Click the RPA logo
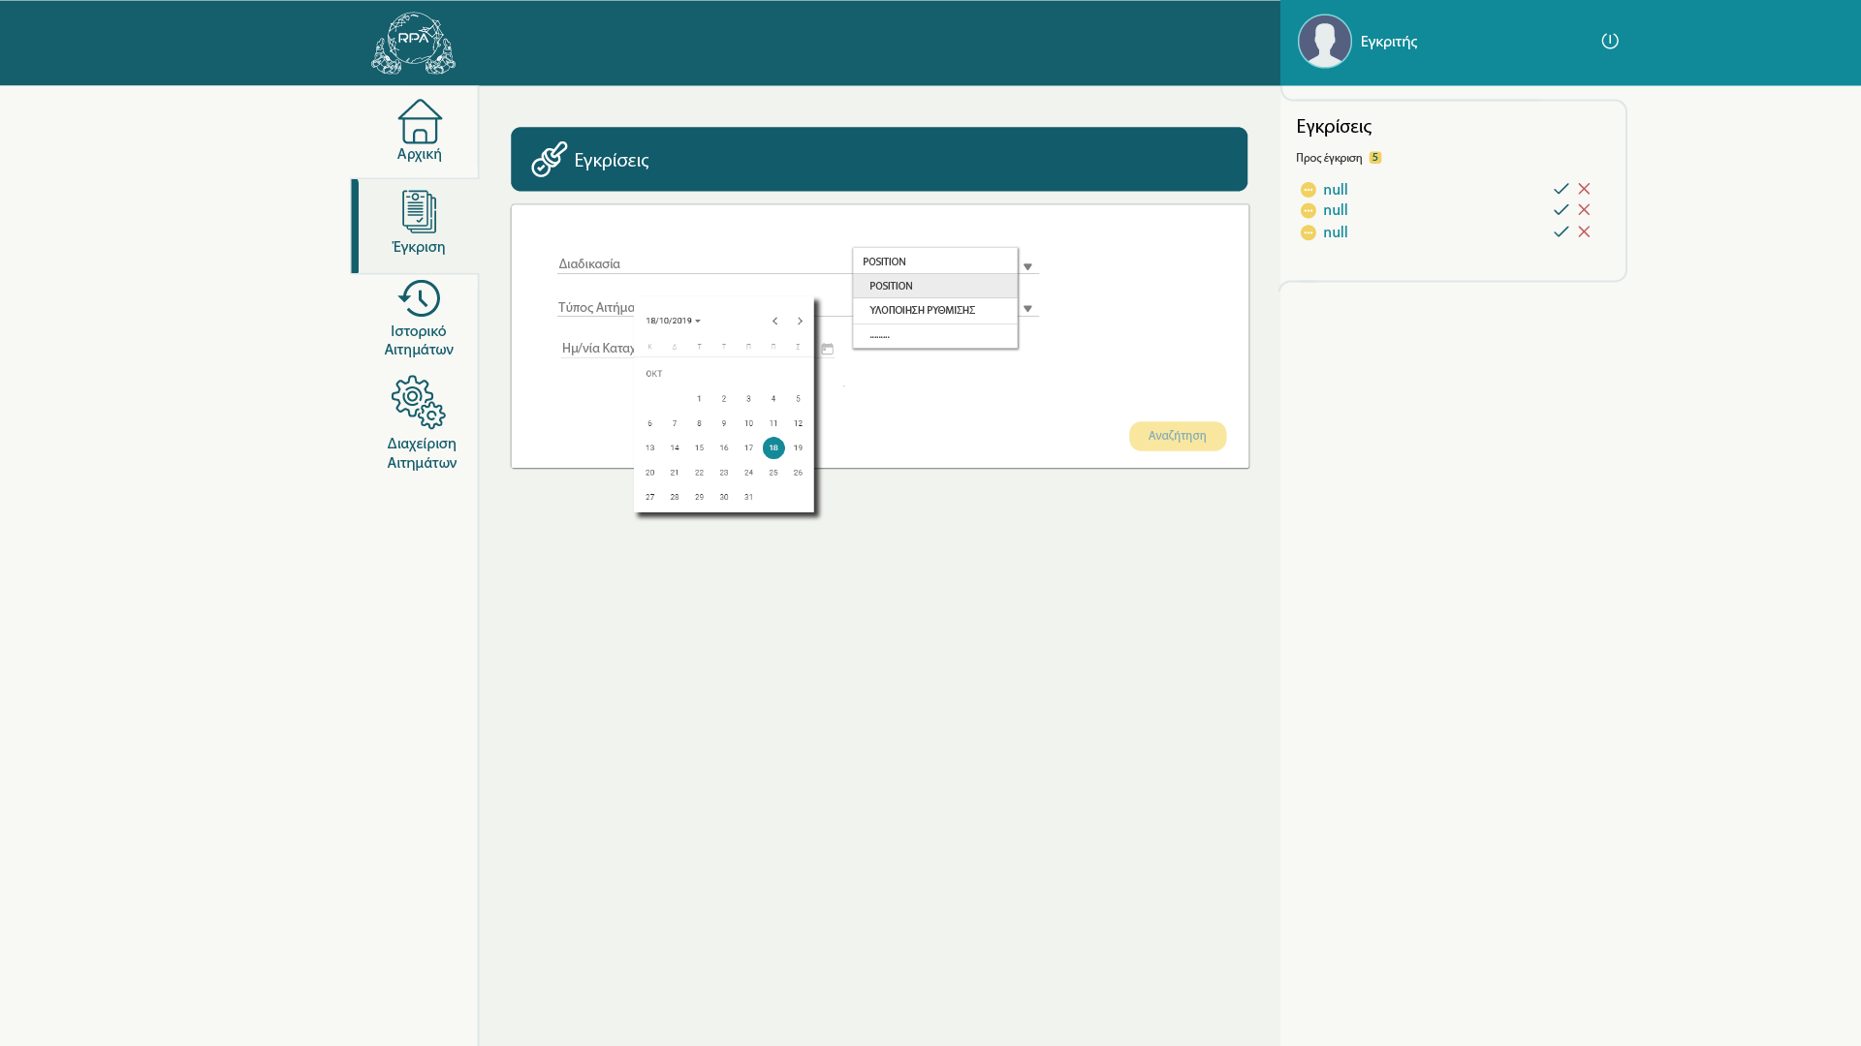This screenshot has width=1861, height=1046. [414, 44]
